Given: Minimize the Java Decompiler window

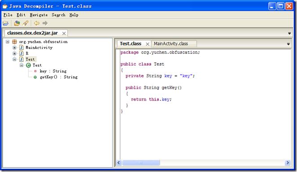Looking at the screenshot, I should 272,6.
